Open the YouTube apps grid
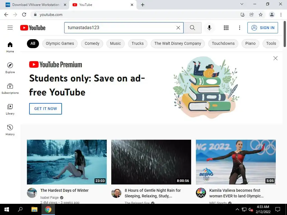The width and height of the screenshot is (287, 215). (x=226, y=28)
